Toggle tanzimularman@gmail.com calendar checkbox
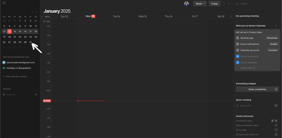The width and height of the screenshot is (282, 138). (x=4, y=62)
